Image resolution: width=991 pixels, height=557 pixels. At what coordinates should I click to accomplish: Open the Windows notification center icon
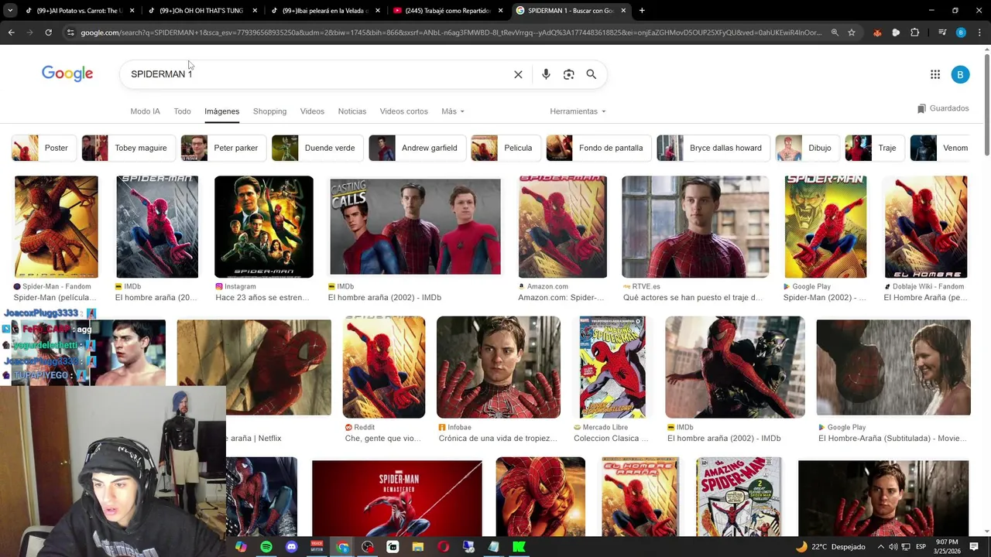coord(974,547)
